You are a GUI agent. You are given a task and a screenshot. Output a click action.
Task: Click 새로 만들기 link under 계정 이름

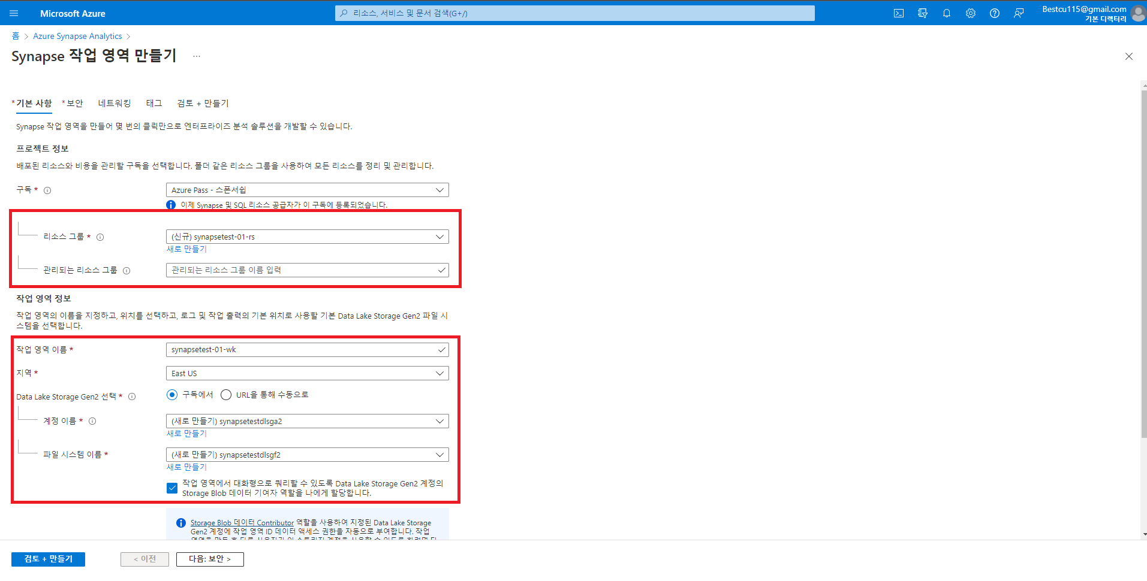(x=186, y=434)
